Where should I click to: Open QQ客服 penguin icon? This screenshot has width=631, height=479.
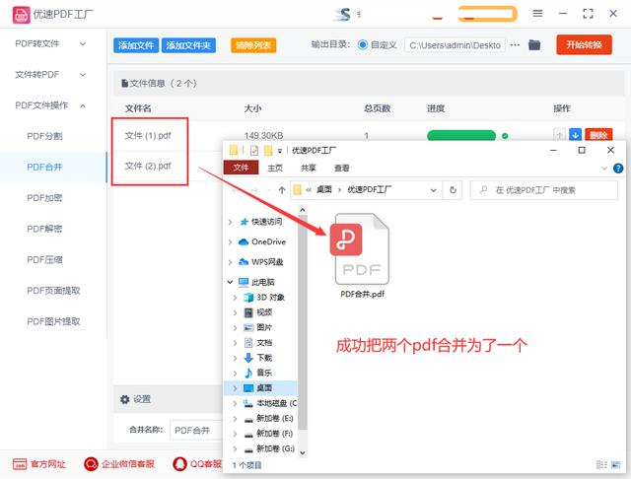coord(179,464)
